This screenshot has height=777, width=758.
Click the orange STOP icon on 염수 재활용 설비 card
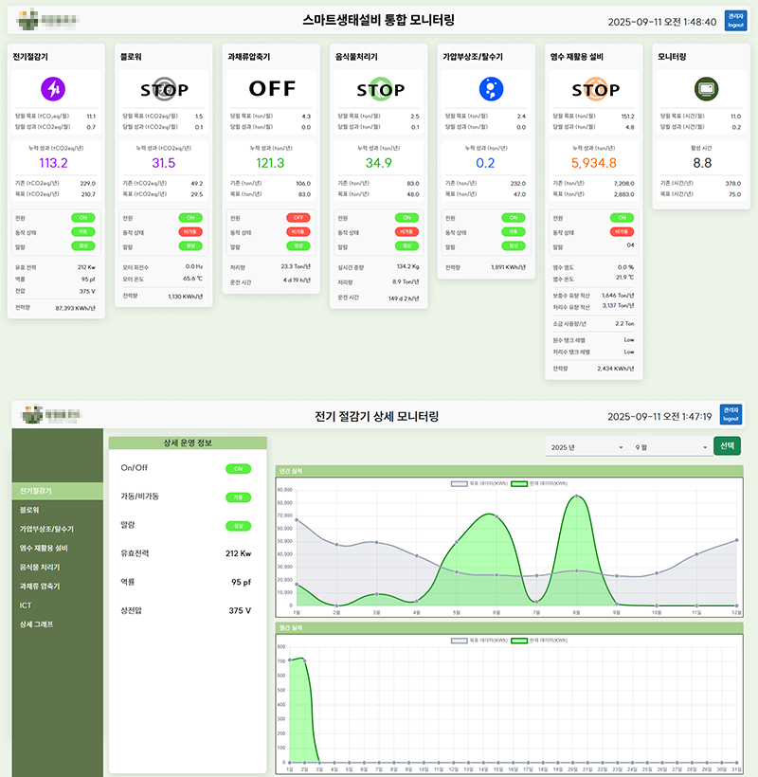596,90
